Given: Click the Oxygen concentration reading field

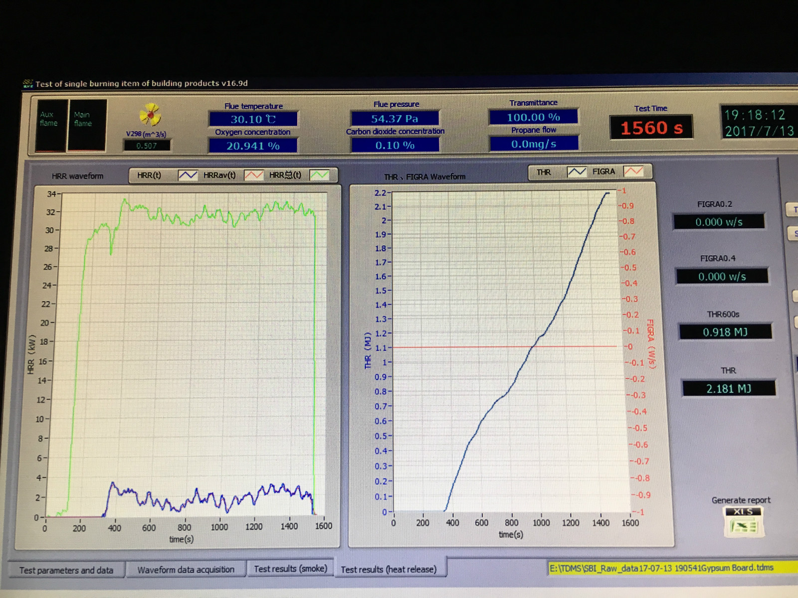Looking at the screenshot, I should (x=253, y=146).
